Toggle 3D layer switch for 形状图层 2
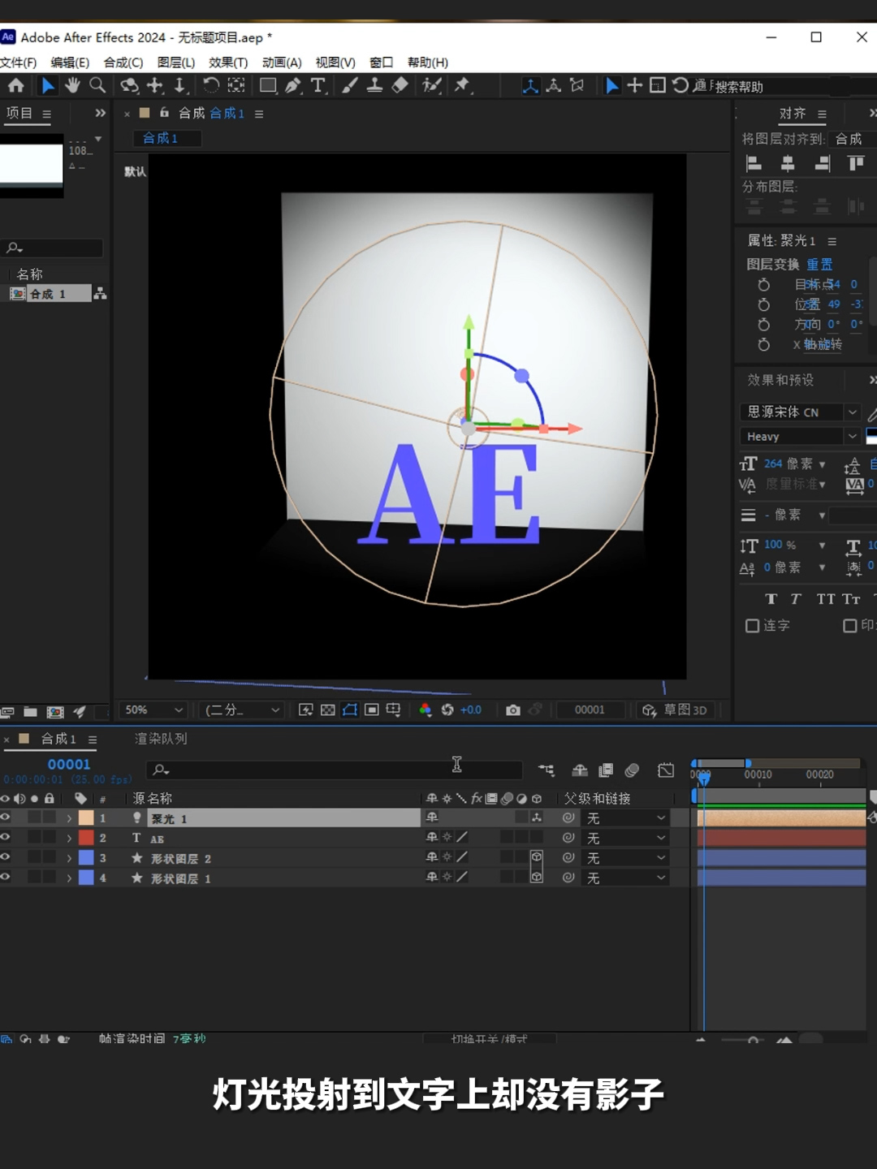This screenshot has height=1169, width=877. click(537, 857)
